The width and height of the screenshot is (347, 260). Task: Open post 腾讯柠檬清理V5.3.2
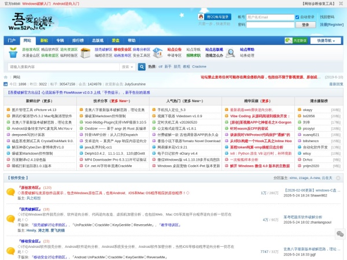(42, 116)
